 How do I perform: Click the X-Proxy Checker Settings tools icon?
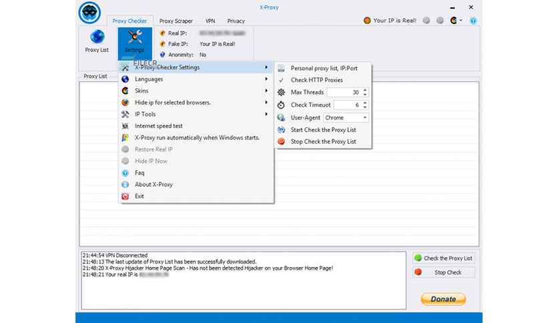pos(125,67)
